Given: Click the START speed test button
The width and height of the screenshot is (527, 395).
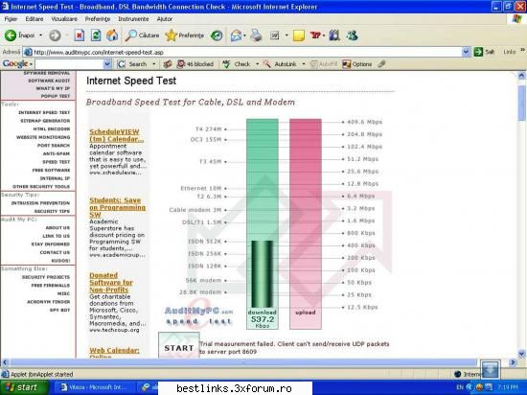Looking at the screenshot, I should click(179, 345).
